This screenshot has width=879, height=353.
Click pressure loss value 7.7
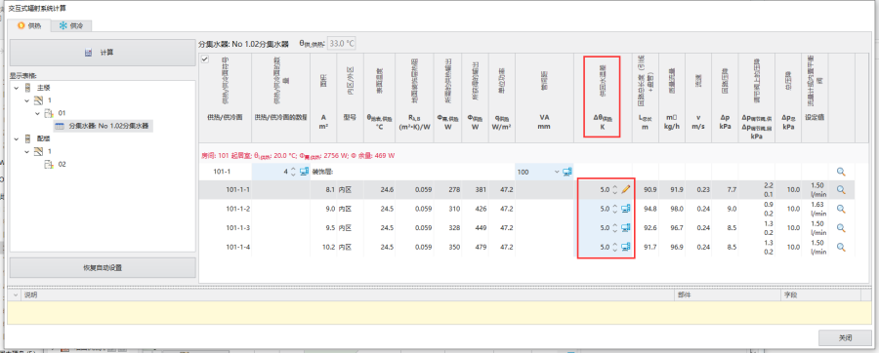tap(731, 189)
